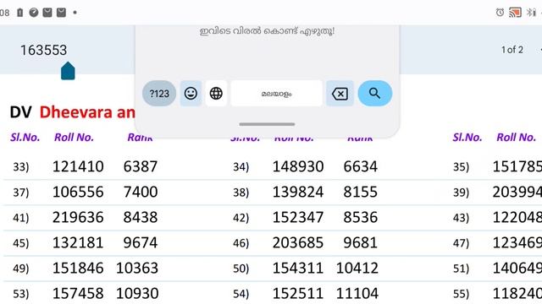Tap the search field containing 163553
Viewport: 542px width, 304px height.
[43, 50]
